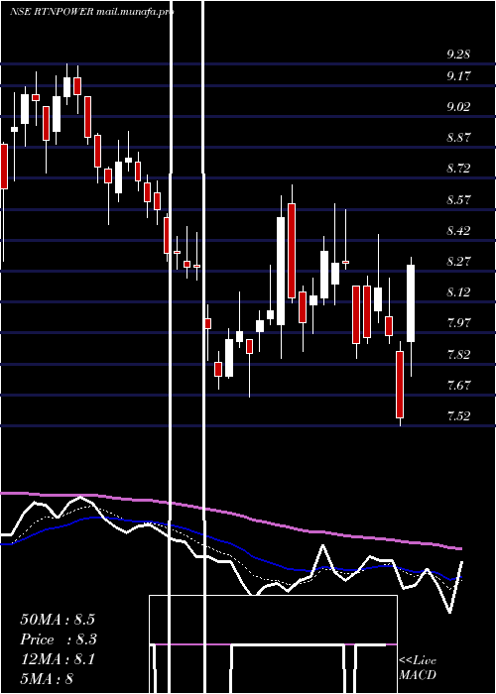Click the tall white candle near 8.5
The image size is (496, 694).
click(x=281, y=271)
